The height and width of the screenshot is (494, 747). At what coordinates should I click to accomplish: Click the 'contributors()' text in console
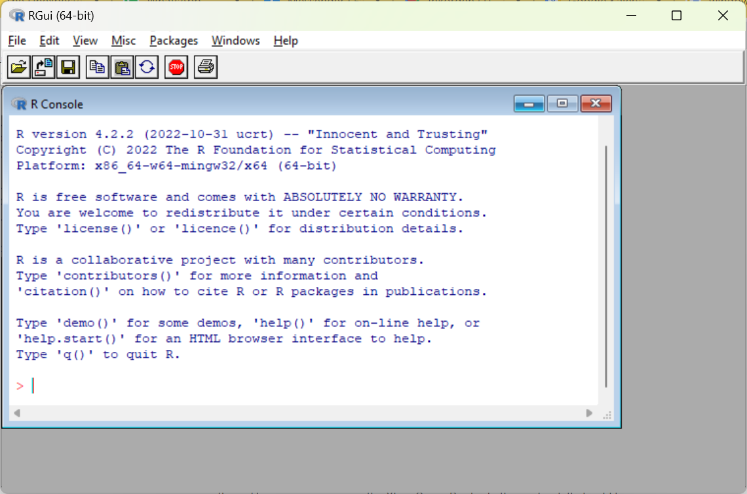[x=118, y=276]
